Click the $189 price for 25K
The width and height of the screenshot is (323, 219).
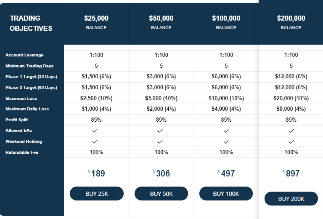click(96, 174)
